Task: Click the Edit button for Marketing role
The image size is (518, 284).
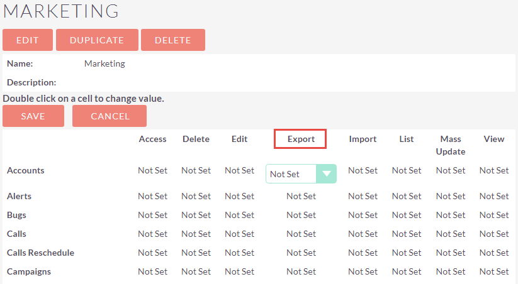Action: pos(28,40)
